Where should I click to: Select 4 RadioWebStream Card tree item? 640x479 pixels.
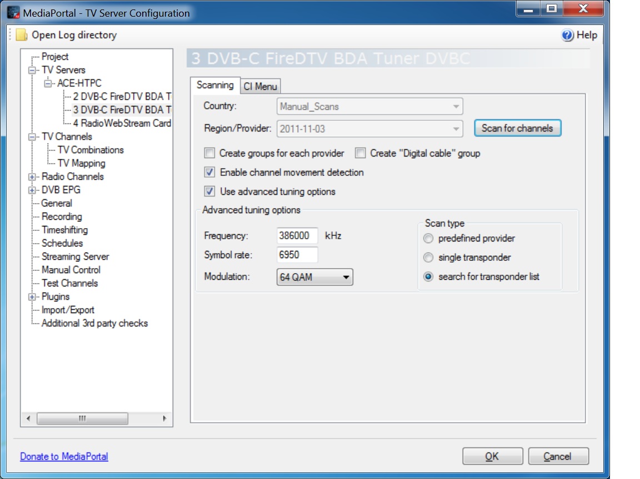tap(122, 124)
